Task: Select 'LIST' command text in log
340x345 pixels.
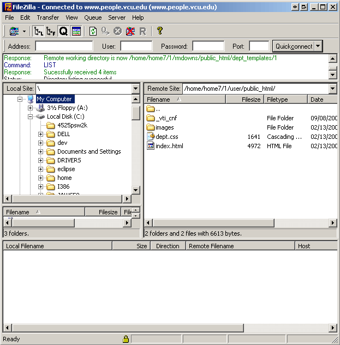Action: point(50,65)
